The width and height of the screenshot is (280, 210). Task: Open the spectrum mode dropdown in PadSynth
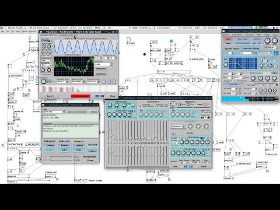coord(78,82)
